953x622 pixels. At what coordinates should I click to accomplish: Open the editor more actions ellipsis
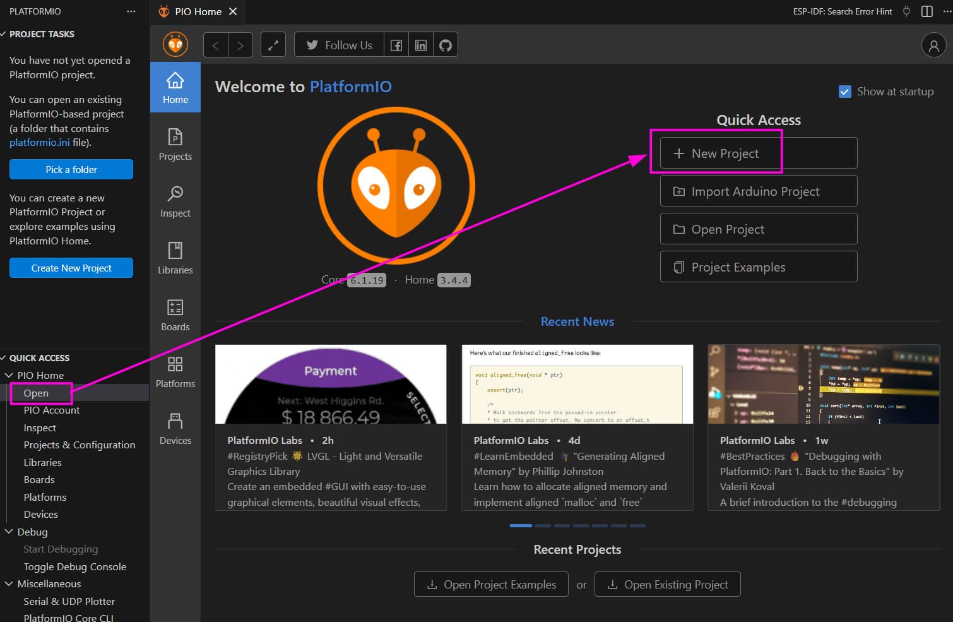(947, 11)
